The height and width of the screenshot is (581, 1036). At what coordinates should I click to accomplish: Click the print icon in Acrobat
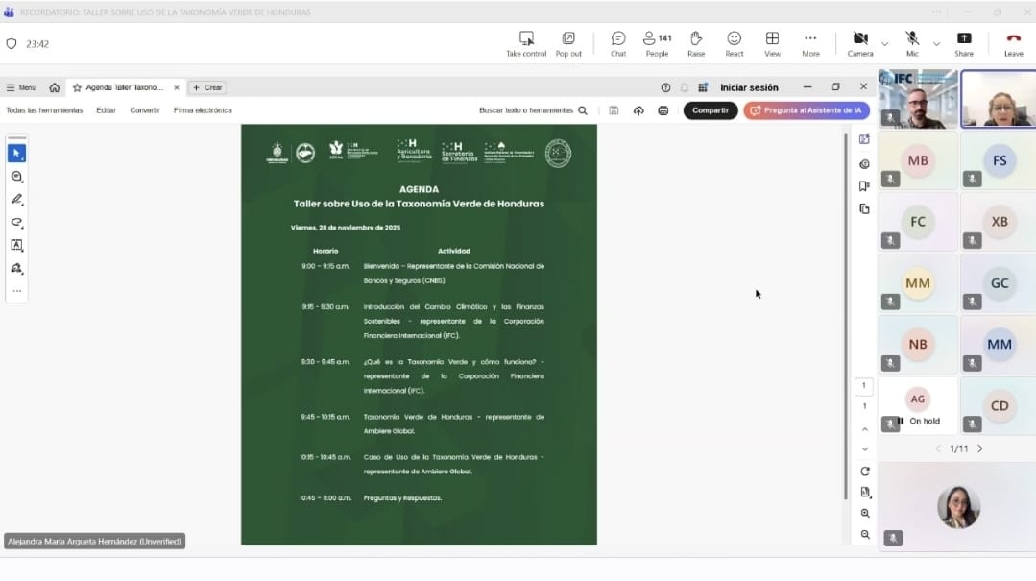[x=663, y=110]
